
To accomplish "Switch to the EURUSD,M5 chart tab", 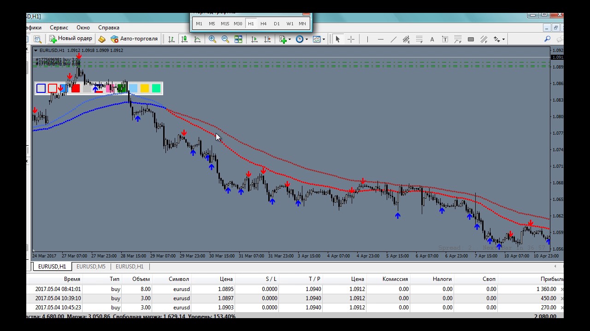I will click(x=91, y=267).
